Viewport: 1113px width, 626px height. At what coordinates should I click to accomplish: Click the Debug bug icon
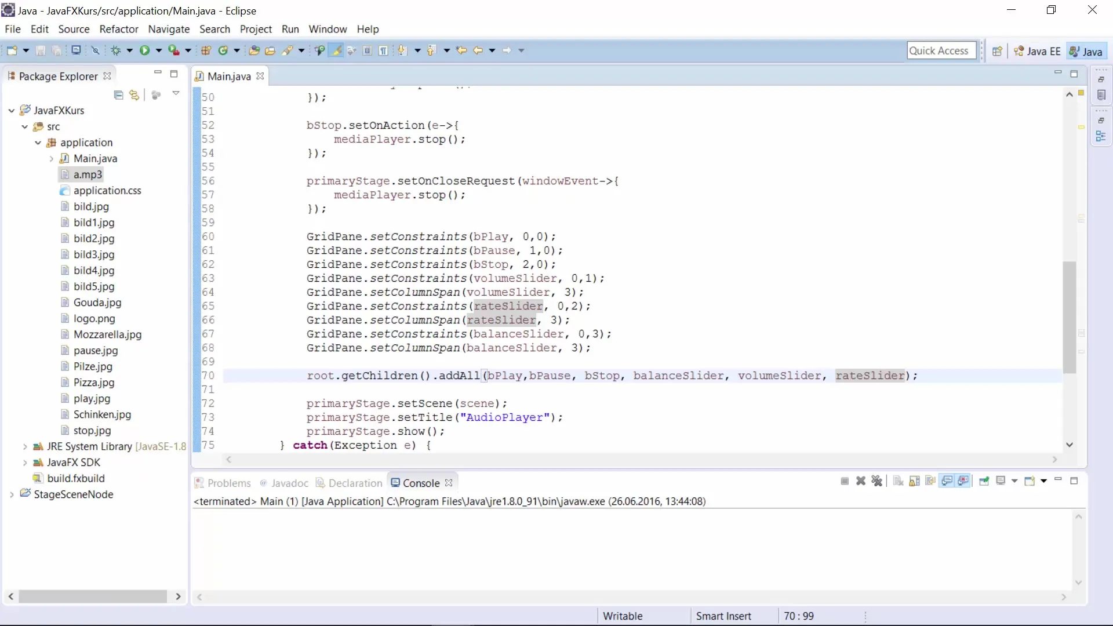point(115,50)
